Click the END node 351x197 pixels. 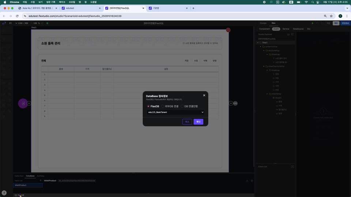point(235,103)
